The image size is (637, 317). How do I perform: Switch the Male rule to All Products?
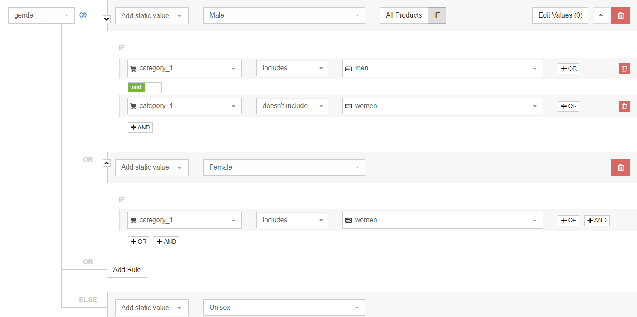pyautogui.click(x=403, y=15)
